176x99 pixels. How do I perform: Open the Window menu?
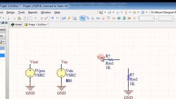pyautogui.click(x=46, y=12)
